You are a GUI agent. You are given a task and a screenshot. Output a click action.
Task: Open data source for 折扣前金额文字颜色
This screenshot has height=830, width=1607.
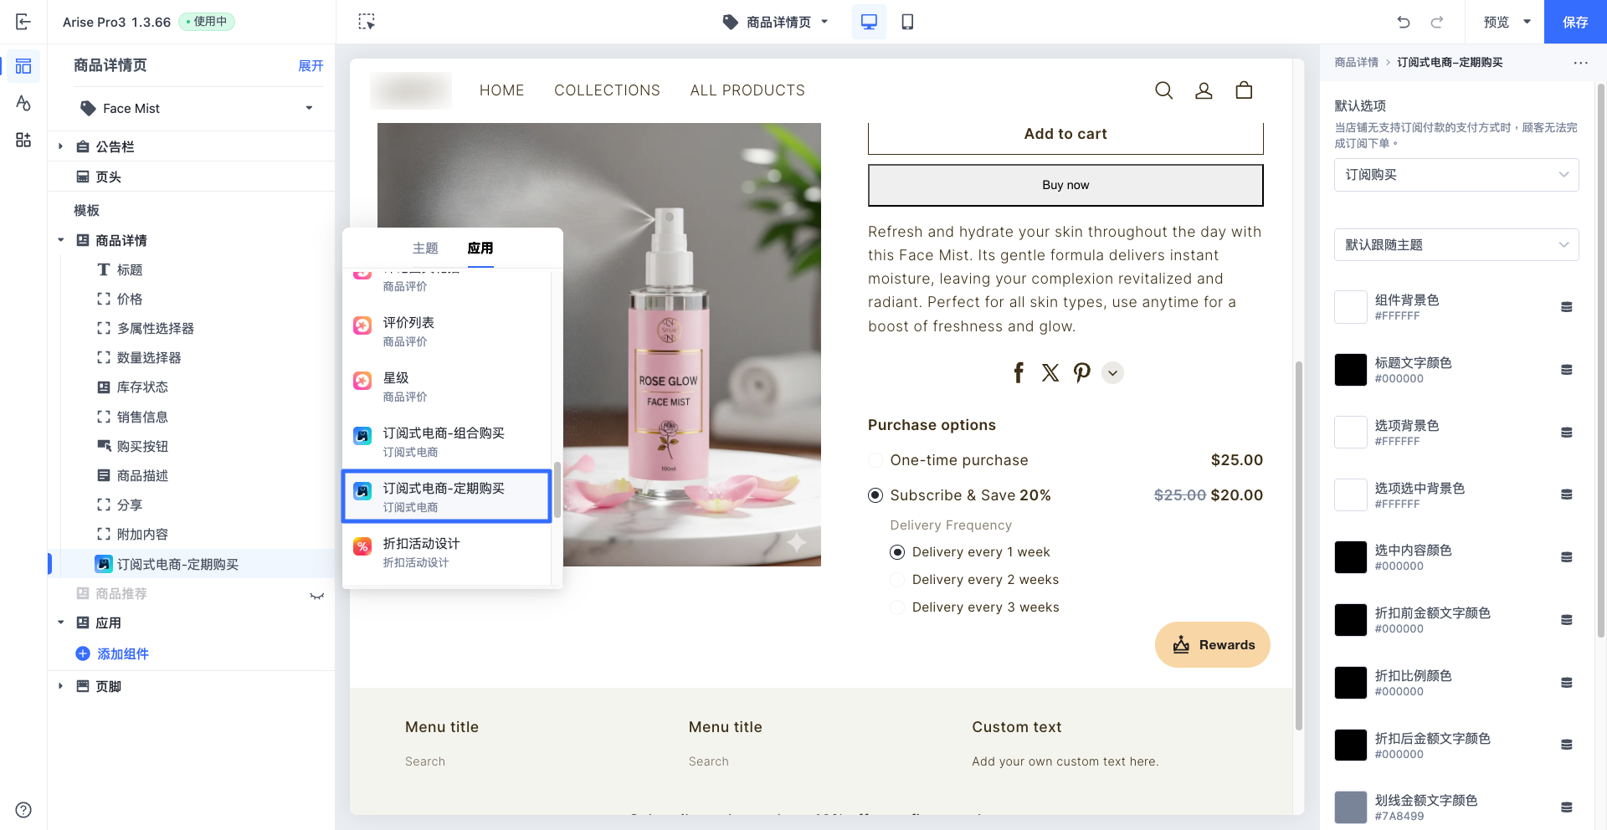click(x=1567, y=620)
